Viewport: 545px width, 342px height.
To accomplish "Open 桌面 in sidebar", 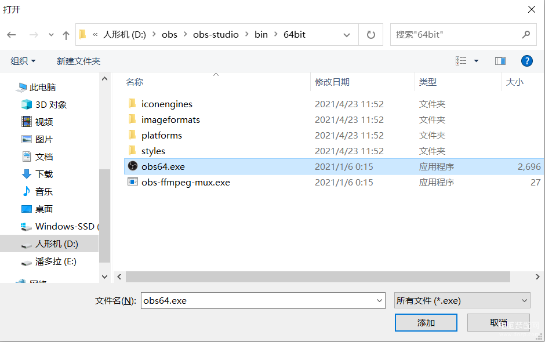I will [x=44, y=209].
